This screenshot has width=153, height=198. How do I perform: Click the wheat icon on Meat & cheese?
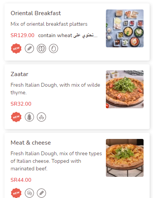(41, 193)
